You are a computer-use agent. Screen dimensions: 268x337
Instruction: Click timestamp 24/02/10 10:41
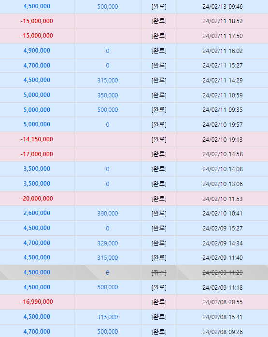[x=223, y=214]
